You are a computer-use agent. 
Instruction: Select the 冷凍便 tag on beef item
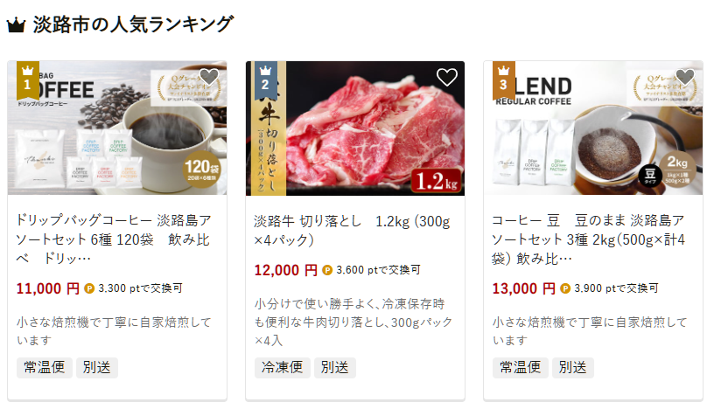point(283,368)
